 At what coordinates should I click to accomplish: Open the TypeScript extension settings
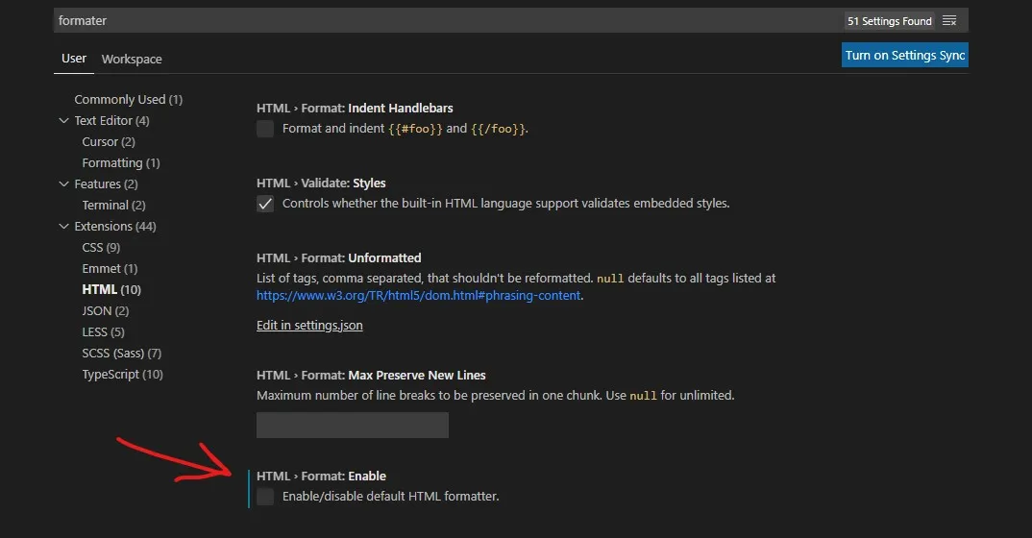[122, 375]
